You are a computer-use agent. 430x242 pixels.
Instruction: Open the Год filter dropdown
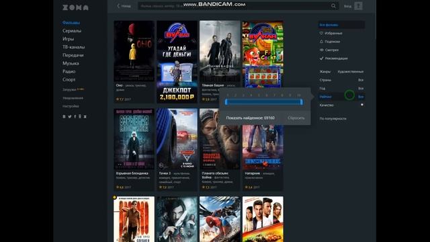341,88
